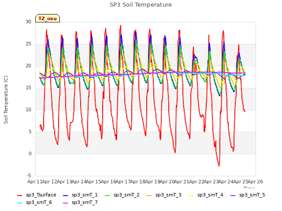
Task: Click the Soil Temperature (C) axis label
Action: point(6,100)
